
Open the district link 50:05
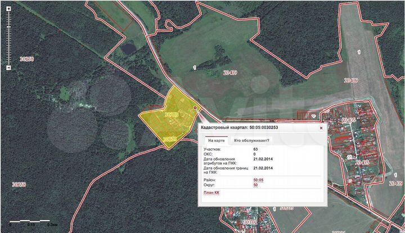258,179
